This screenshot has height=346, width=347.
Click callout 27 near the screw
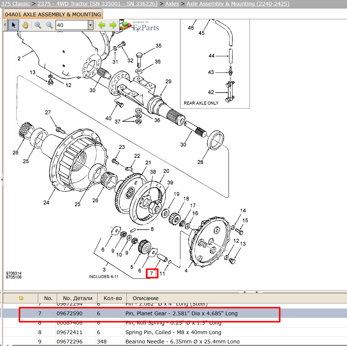point(48,113)
